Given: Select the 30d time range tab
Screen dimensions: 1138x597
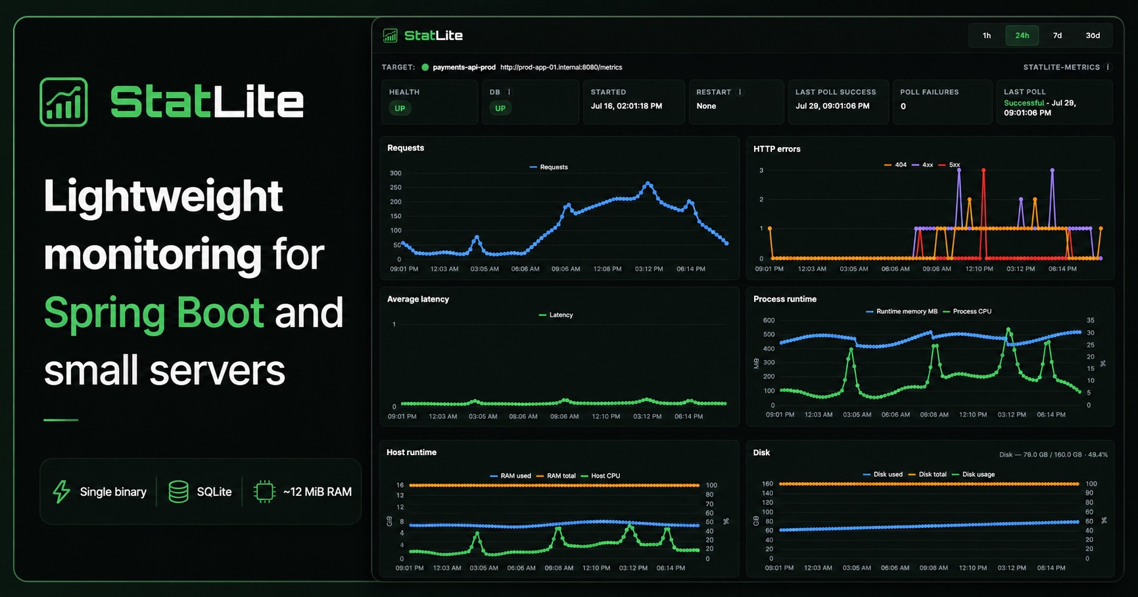Looking at the screenshot, I should (1093, 35).
